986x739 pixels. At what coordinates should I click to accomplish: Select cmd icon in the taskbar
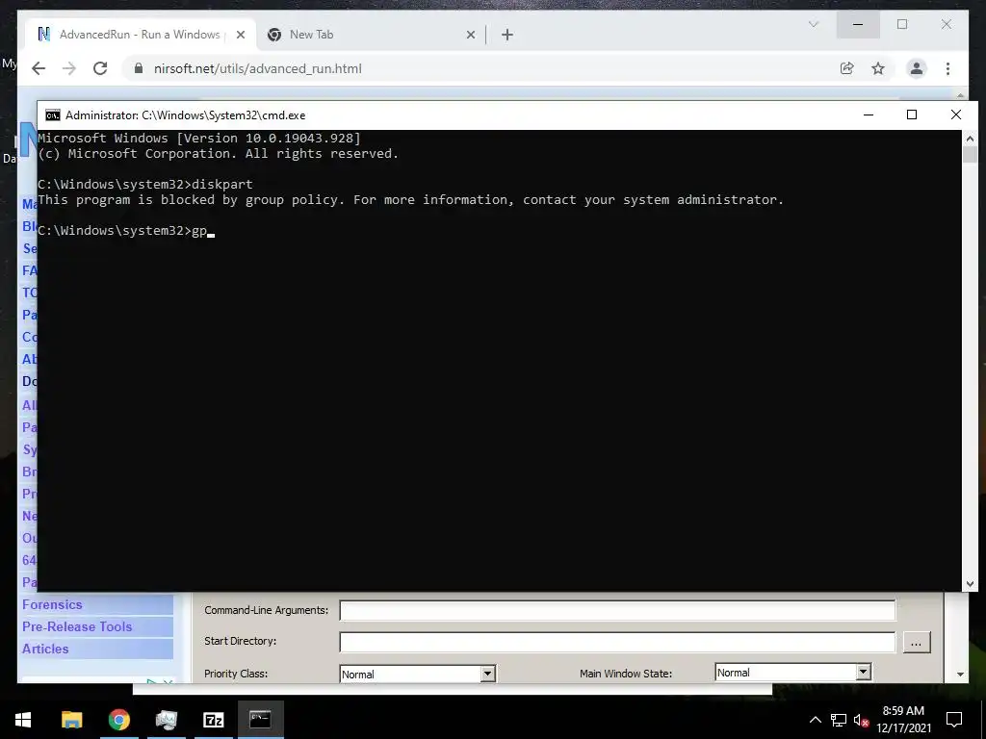point(260,720)
